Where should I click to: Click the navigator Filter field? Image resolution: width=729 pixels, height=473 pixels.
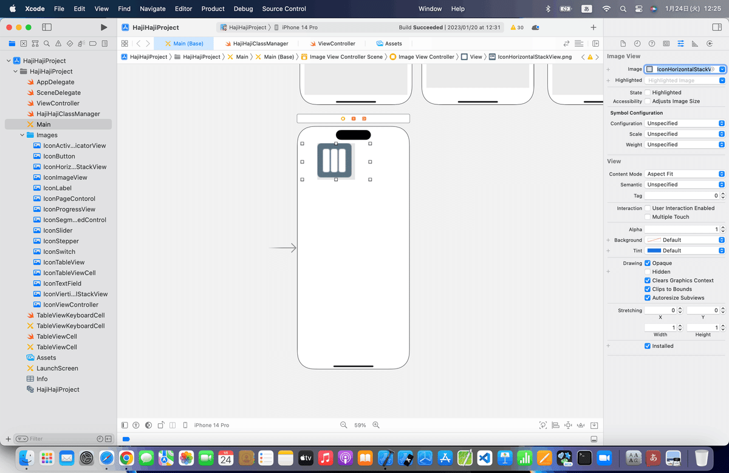click(64, 438)
